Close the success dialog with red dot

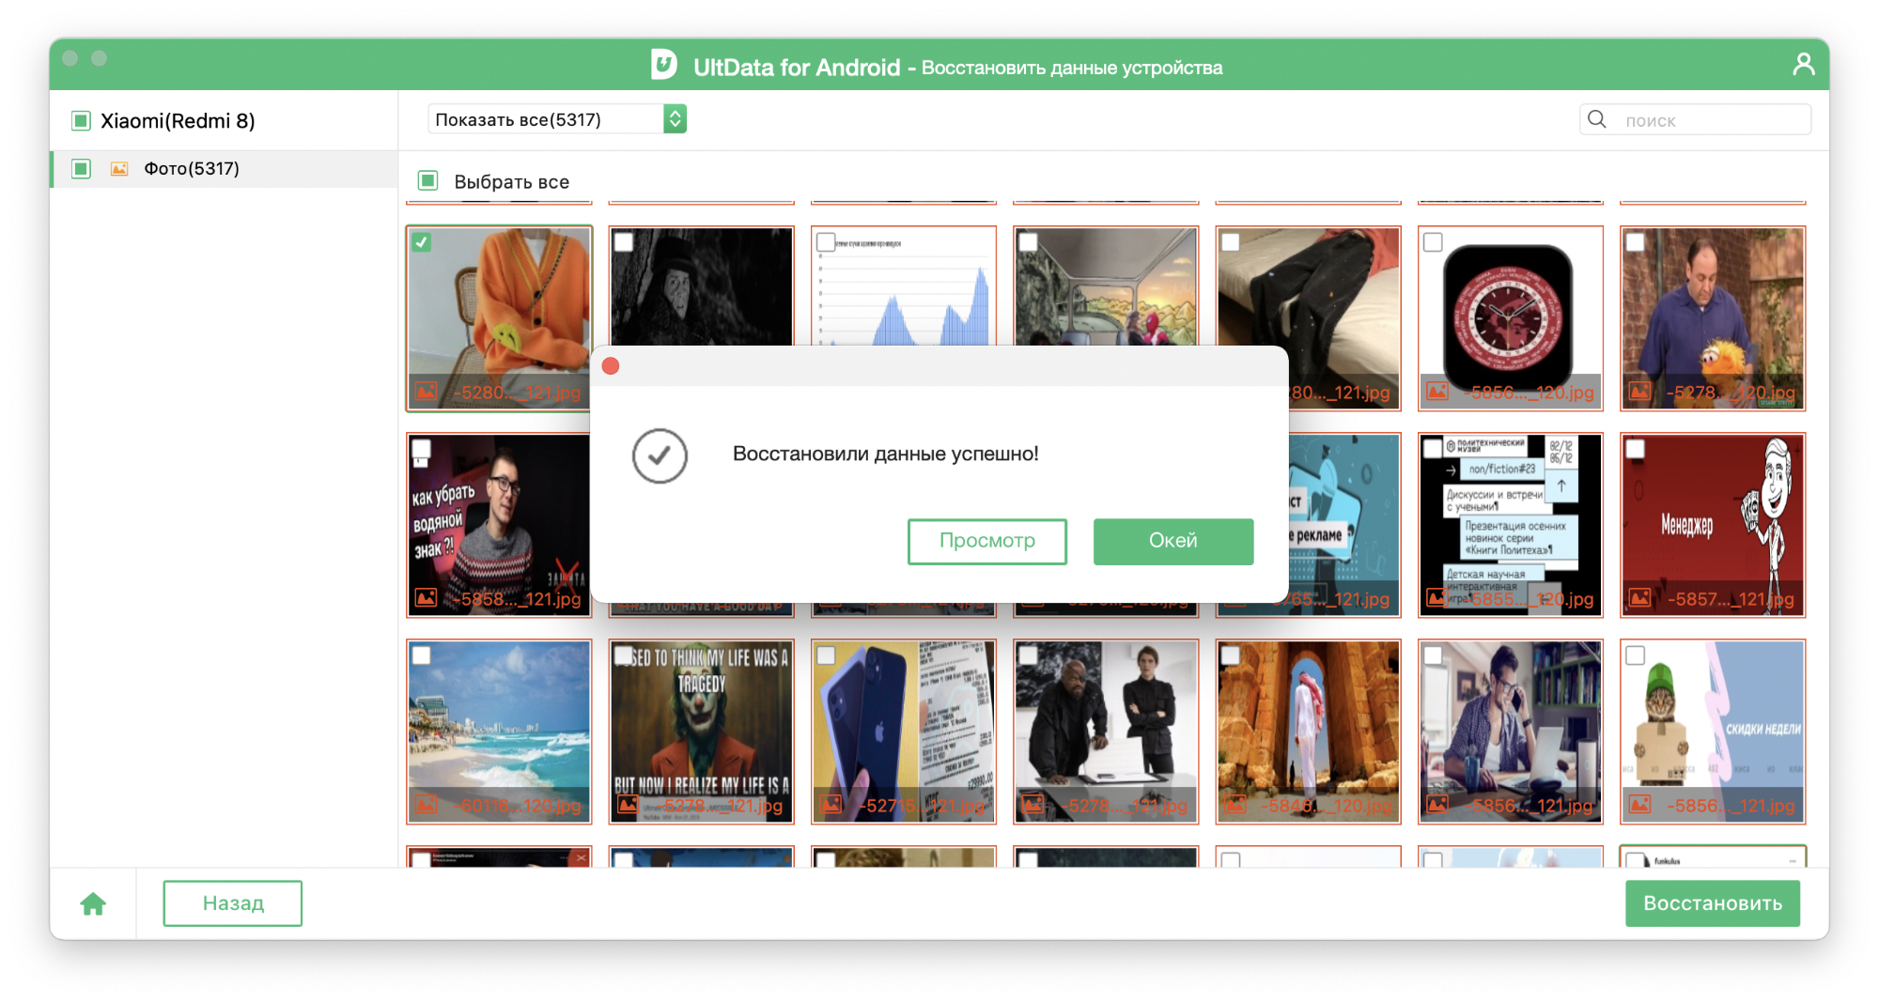[611, 366]
